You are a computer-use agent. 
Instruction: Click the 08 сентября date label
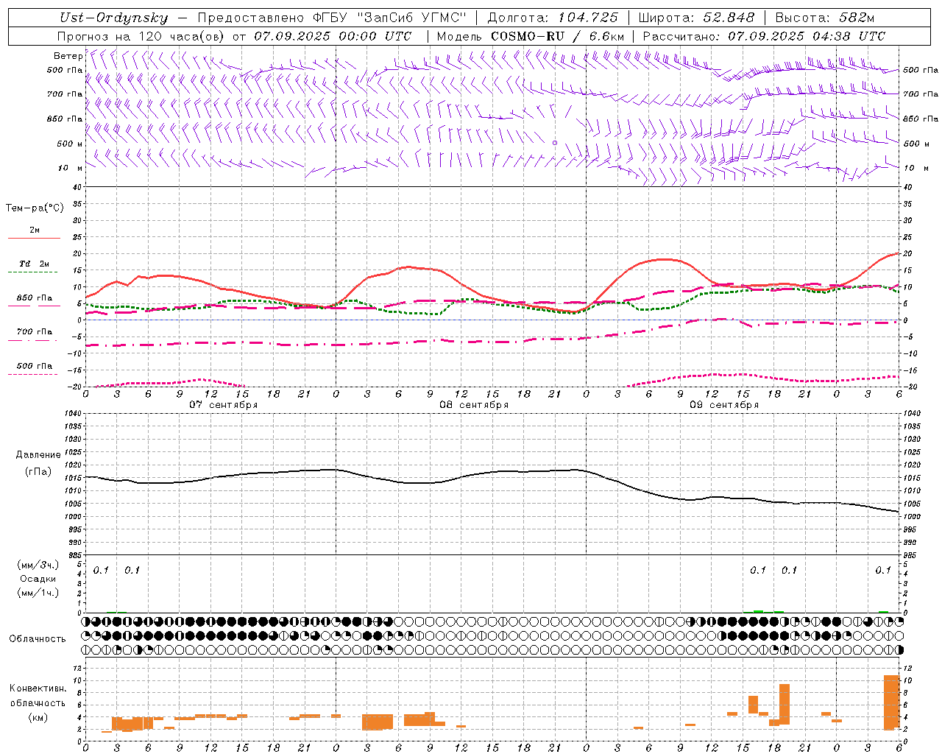(474, 405)
